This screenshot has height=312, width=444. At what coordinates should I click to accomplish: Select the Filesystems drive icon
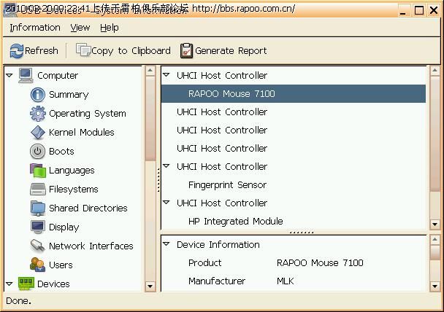[38, 190]
